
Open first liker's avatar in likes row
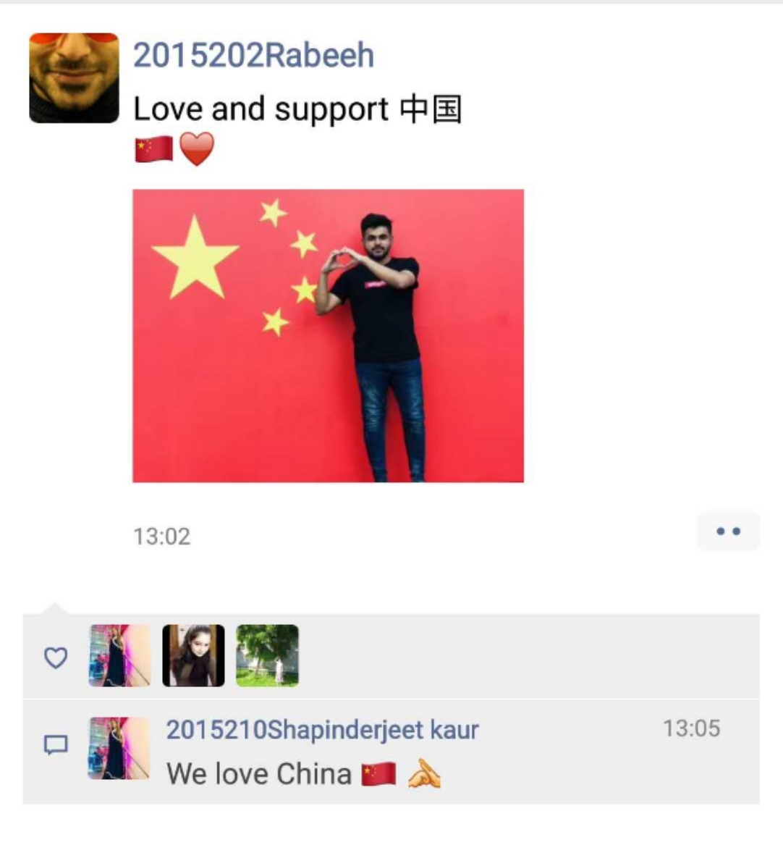[119, 655]
